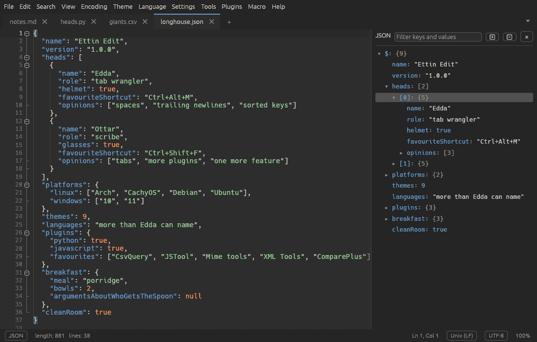Screen dimensions: 537x342
Task: Open the Language menu
Action: tap(152, 6)
